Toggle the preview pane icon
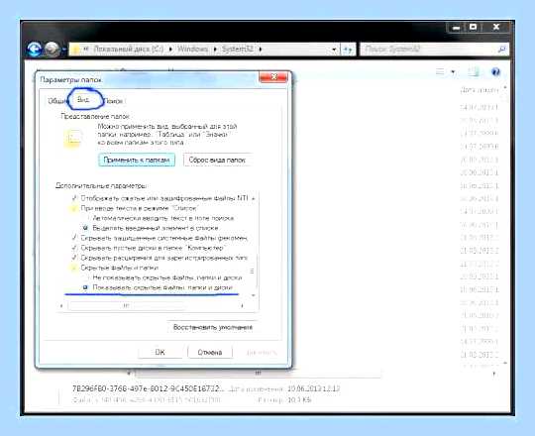The width and height of the screenshot is (535, 436). 474,71
